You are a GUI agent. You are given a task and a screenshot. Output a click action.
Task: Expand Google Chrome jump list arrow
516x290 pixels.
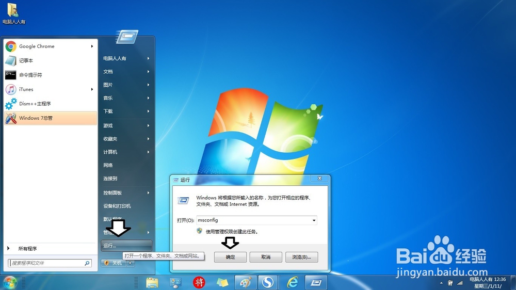tap(92, 46)
